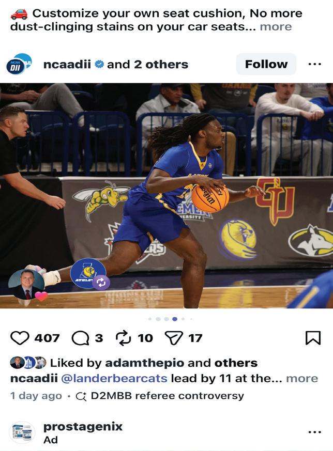This screenshot has height=451, width=333.
Task: Open @landerbearcats mention link
Action: 114,379
